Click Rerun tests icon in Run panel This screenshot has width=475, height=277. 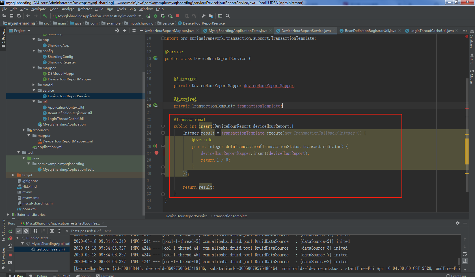pos(10,231)
